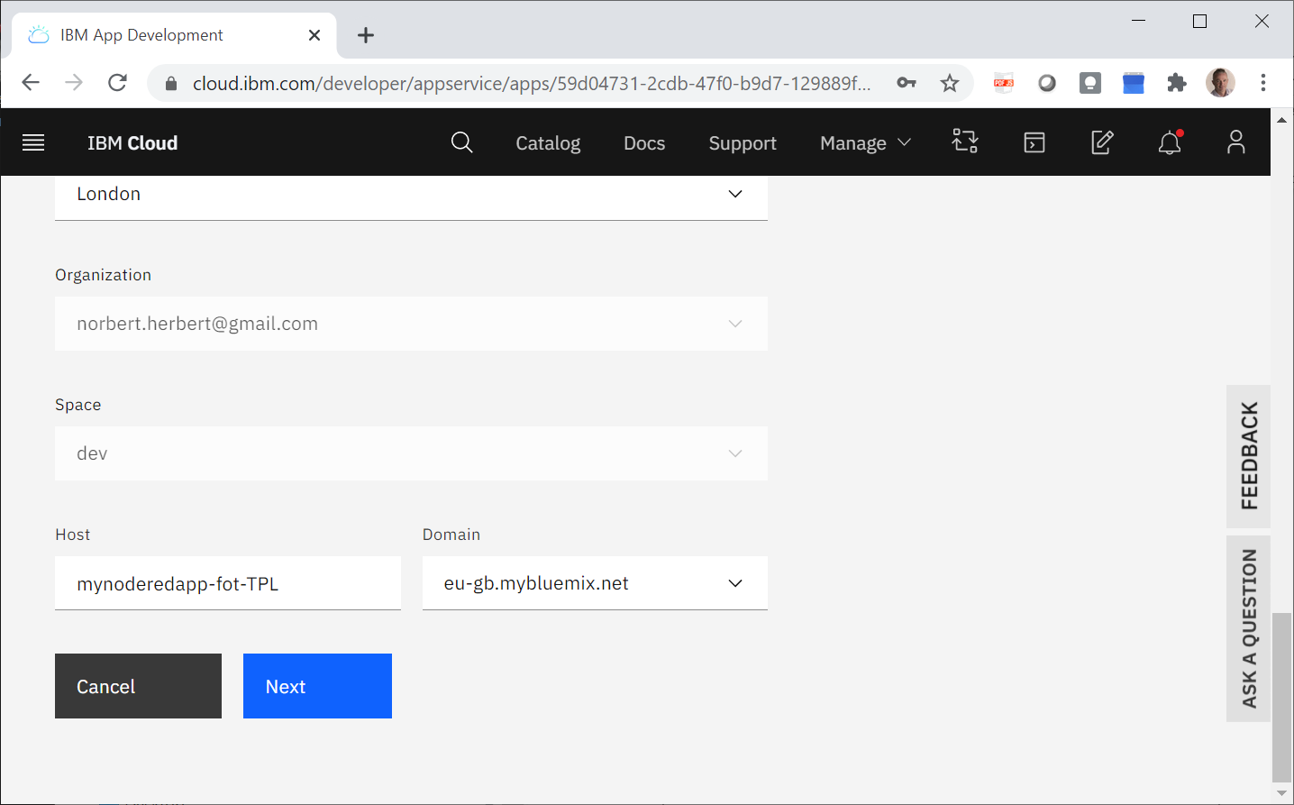
Task: Reload the page with the refresh icon
Action: click(x=117, y=83)
